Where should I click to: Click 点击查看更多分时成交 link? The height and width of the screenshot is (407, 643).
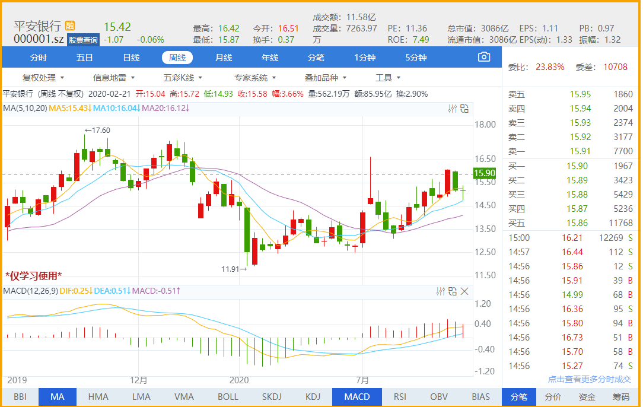coord(589,379)
